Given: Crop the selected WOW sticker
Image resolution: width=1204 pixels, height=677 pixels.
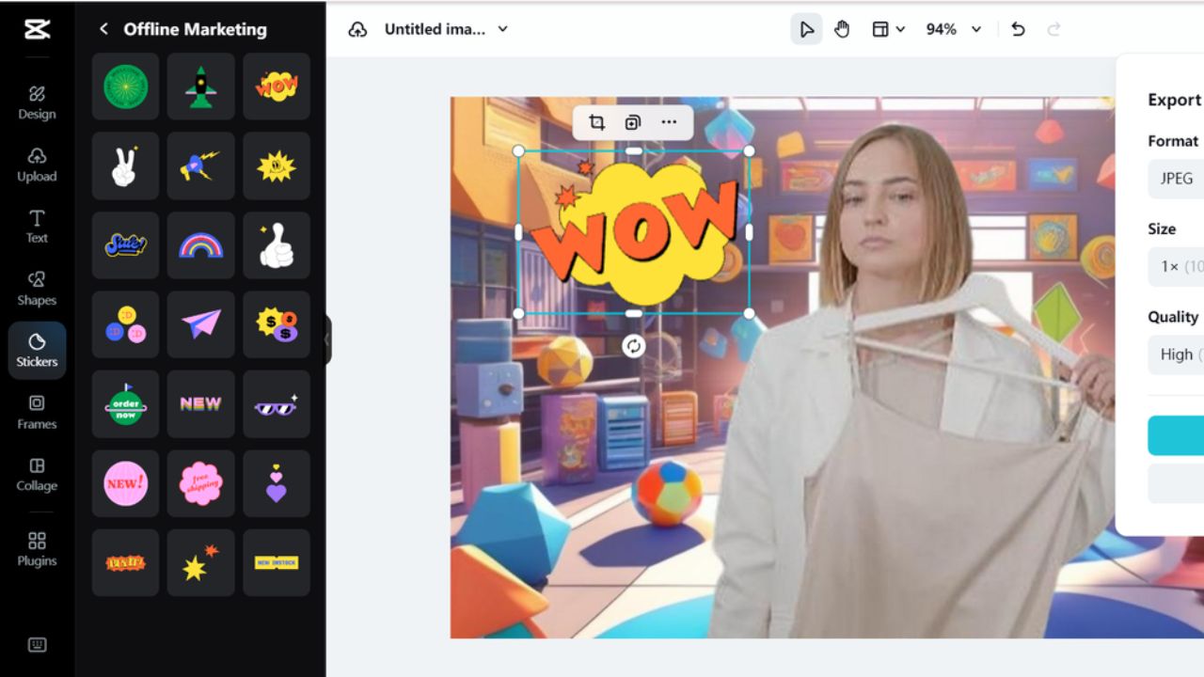Looking at the screenshot, I should (595, 122).
